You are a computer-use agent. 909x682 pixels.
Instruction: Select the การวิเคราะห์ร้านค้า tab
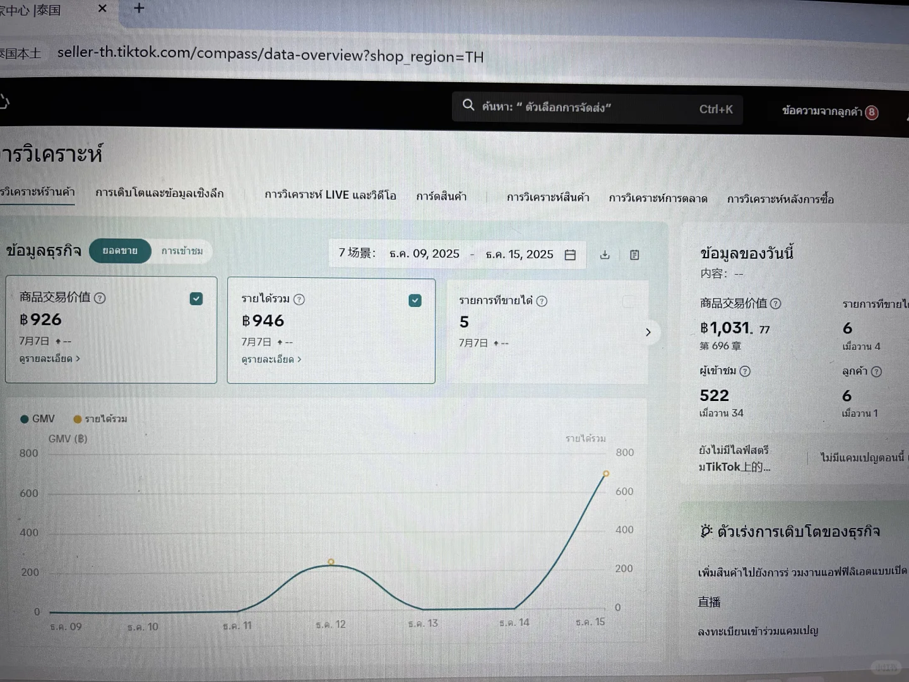click(x=37, y=192)
